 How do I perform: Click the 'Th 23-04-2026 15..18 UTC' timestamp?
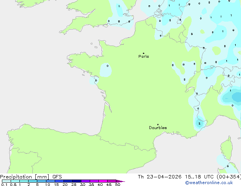point(176,177)
